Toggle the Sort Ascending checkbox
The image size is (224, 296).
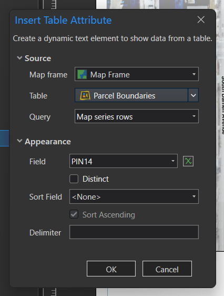click(x=74, y=214)
